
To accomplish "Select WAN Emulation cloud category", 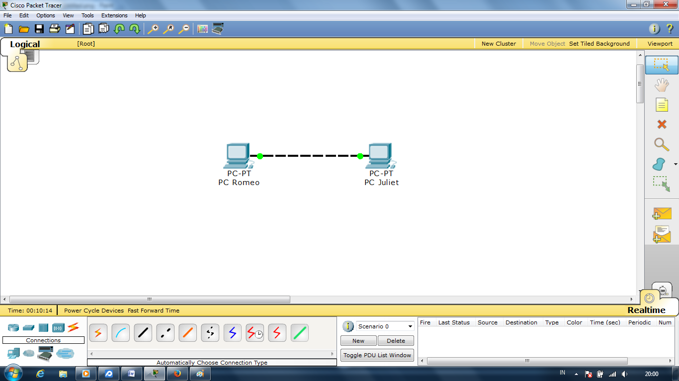I will 29,354.
